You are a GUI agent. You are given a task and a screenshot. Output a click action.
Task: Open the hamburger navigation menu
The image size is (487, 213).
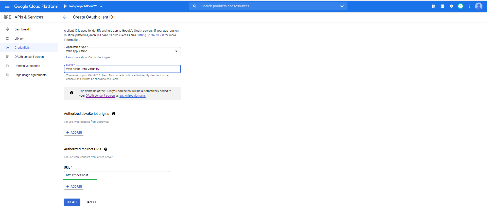pyautogui.click(x=7, y=6)
